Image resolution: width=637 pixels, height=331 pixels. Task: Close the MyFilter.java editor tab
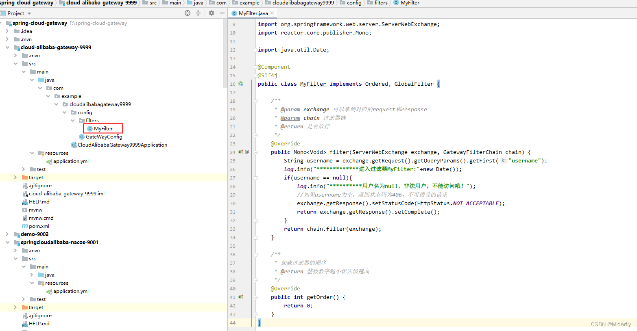[272, 13]
